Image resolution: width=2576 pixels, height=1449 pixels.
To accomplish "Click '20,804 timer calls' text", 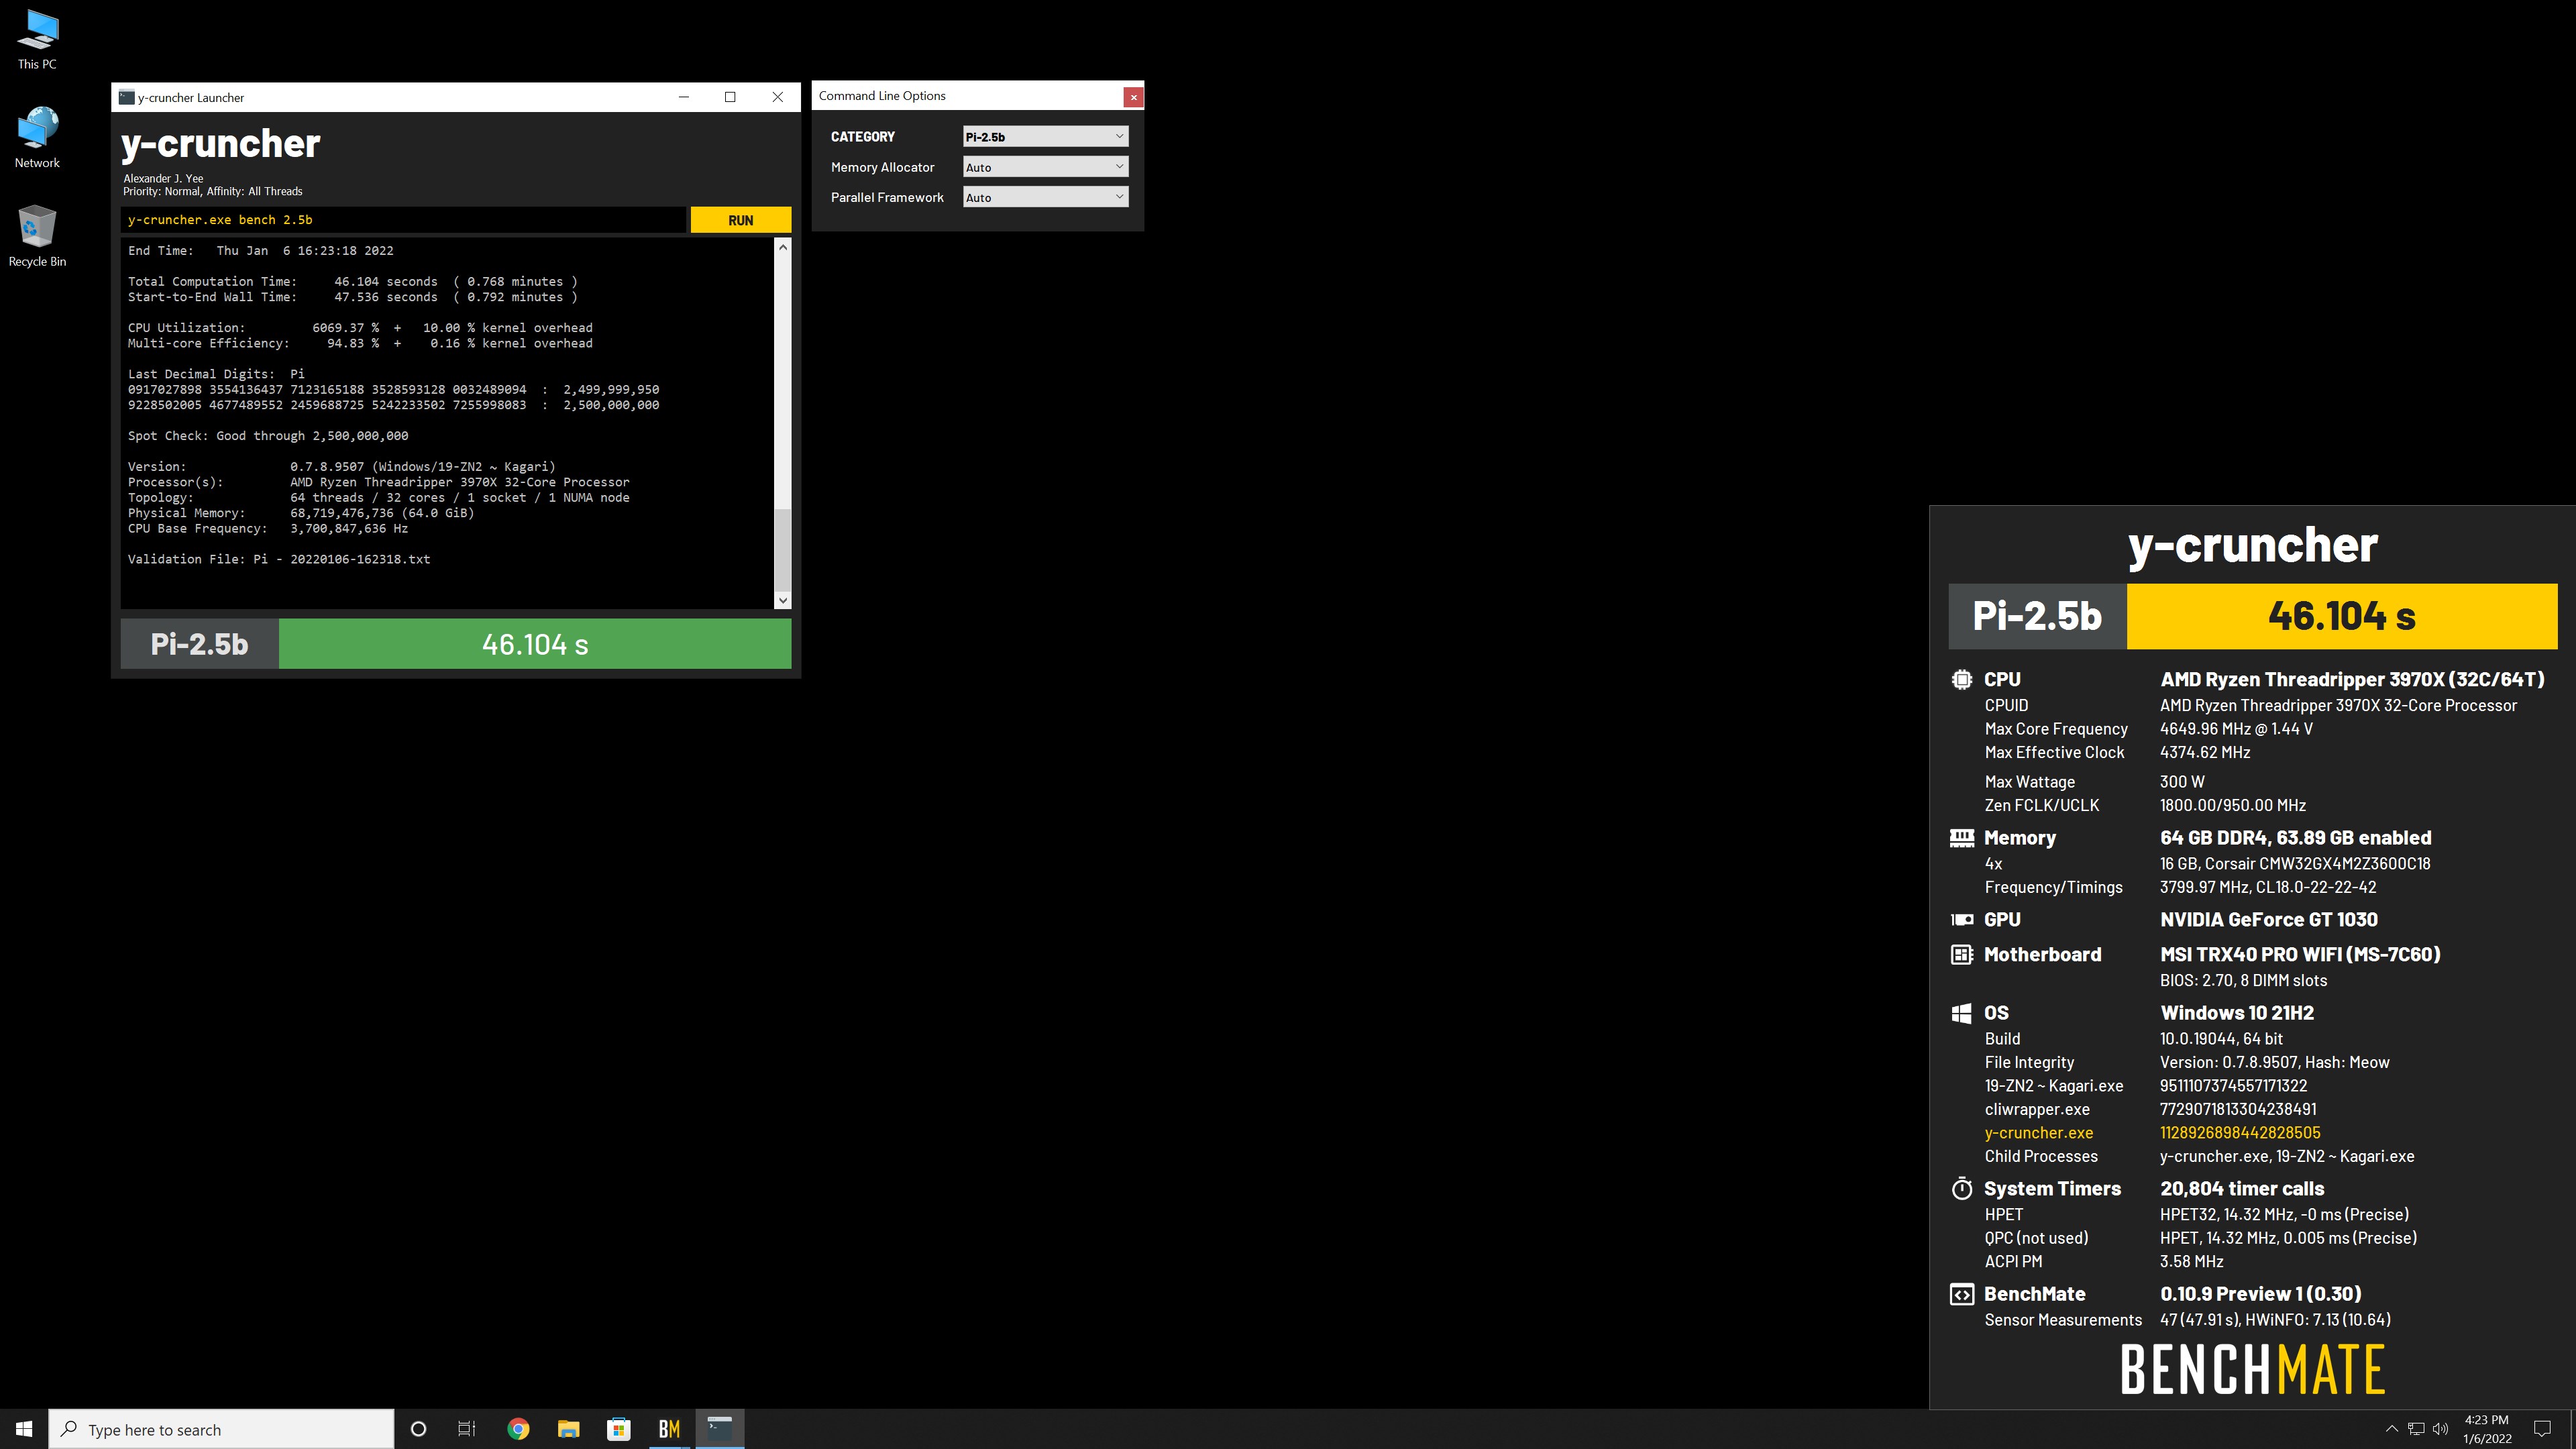I will click(x=2242, y=1189).
